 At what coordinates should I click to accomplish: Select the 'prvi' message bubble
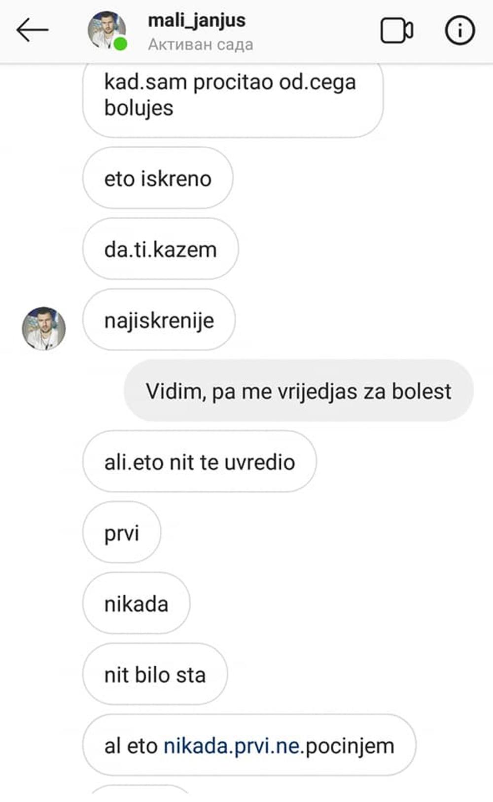point(122,533)
